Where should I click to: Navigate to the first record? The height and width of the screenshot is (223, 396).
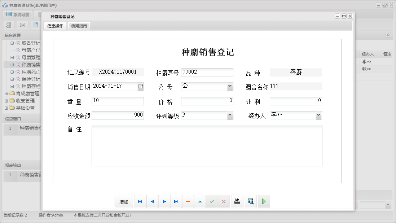[x=140, y=201]
